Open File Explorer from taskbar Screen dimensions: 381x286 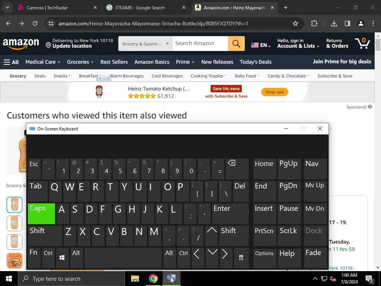click(x=135, y=279)
